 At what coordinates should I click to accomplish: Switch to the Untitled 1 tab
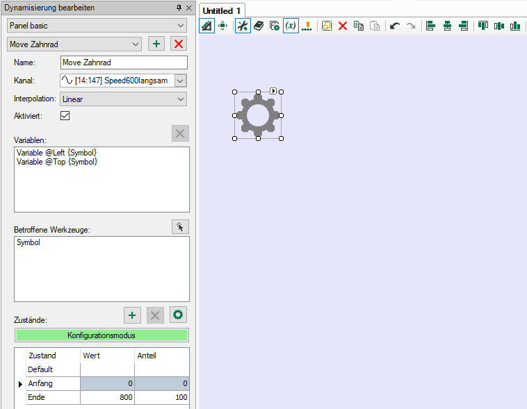tap(222, 10)
